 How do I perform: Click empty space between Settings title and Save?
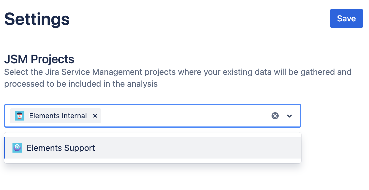click(x=199, y=19)
